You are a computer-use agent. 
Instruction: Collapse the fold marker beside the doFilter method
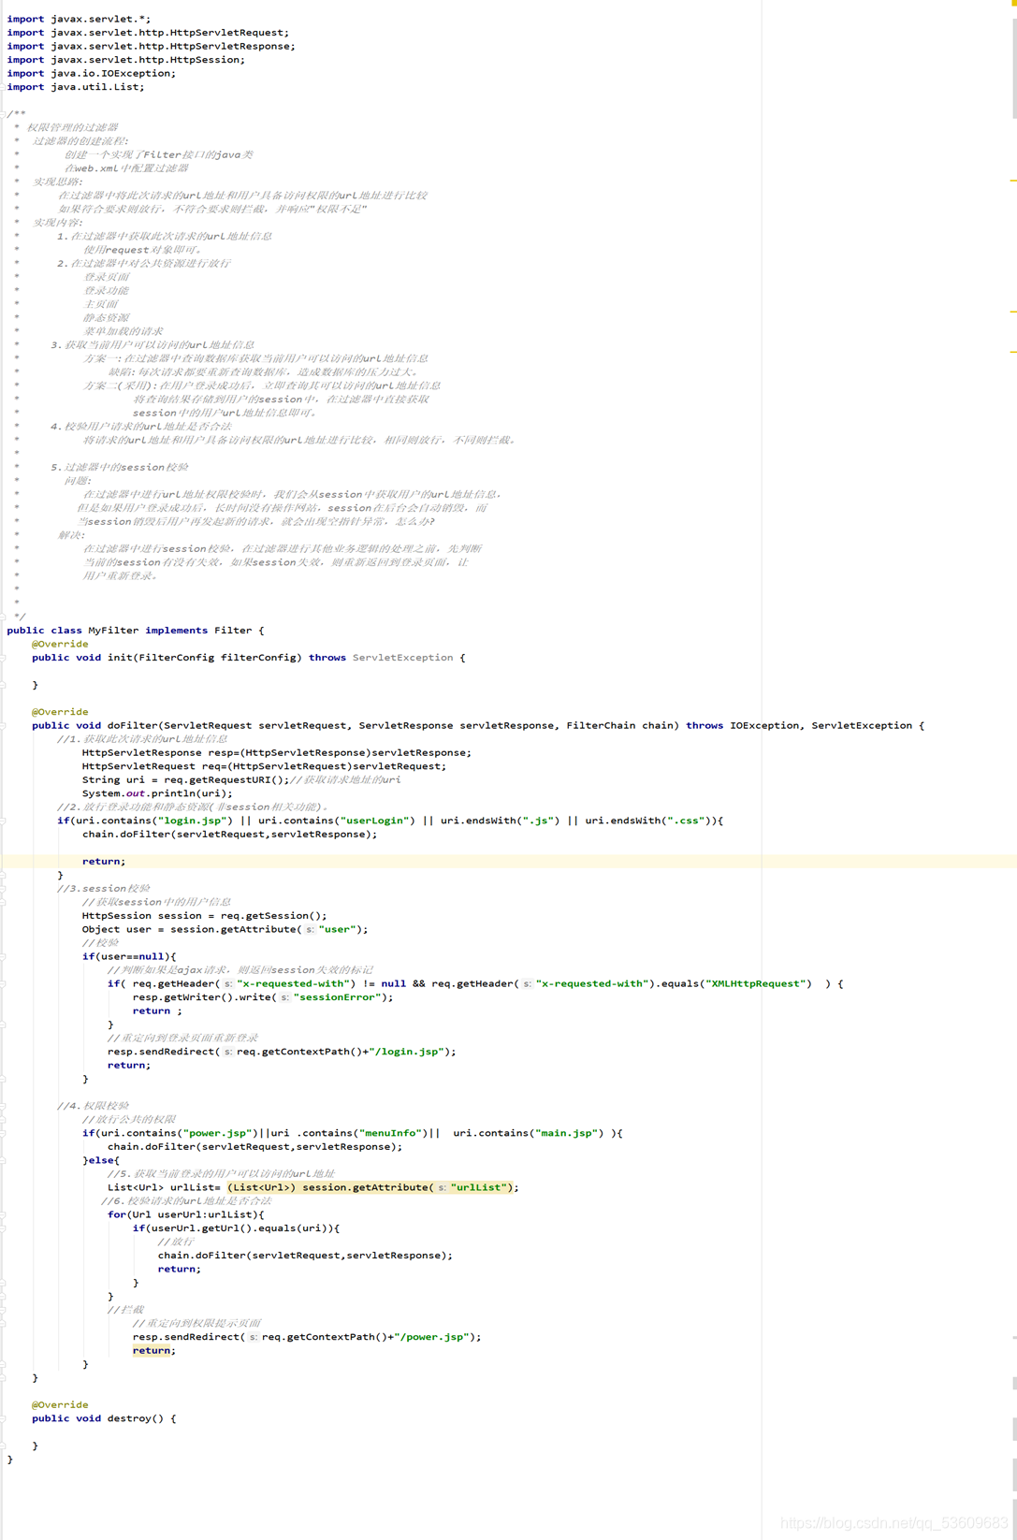(x=3, y=726)
